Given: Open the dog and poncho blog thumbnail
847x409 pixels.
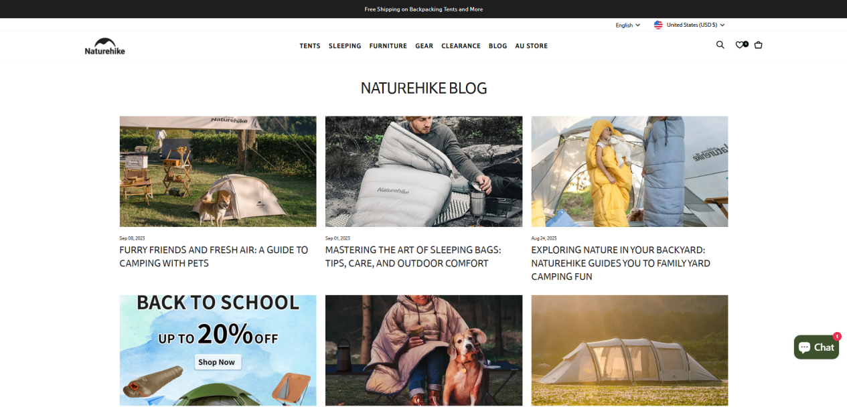Looking at the screenshot, I should (424, 350).
